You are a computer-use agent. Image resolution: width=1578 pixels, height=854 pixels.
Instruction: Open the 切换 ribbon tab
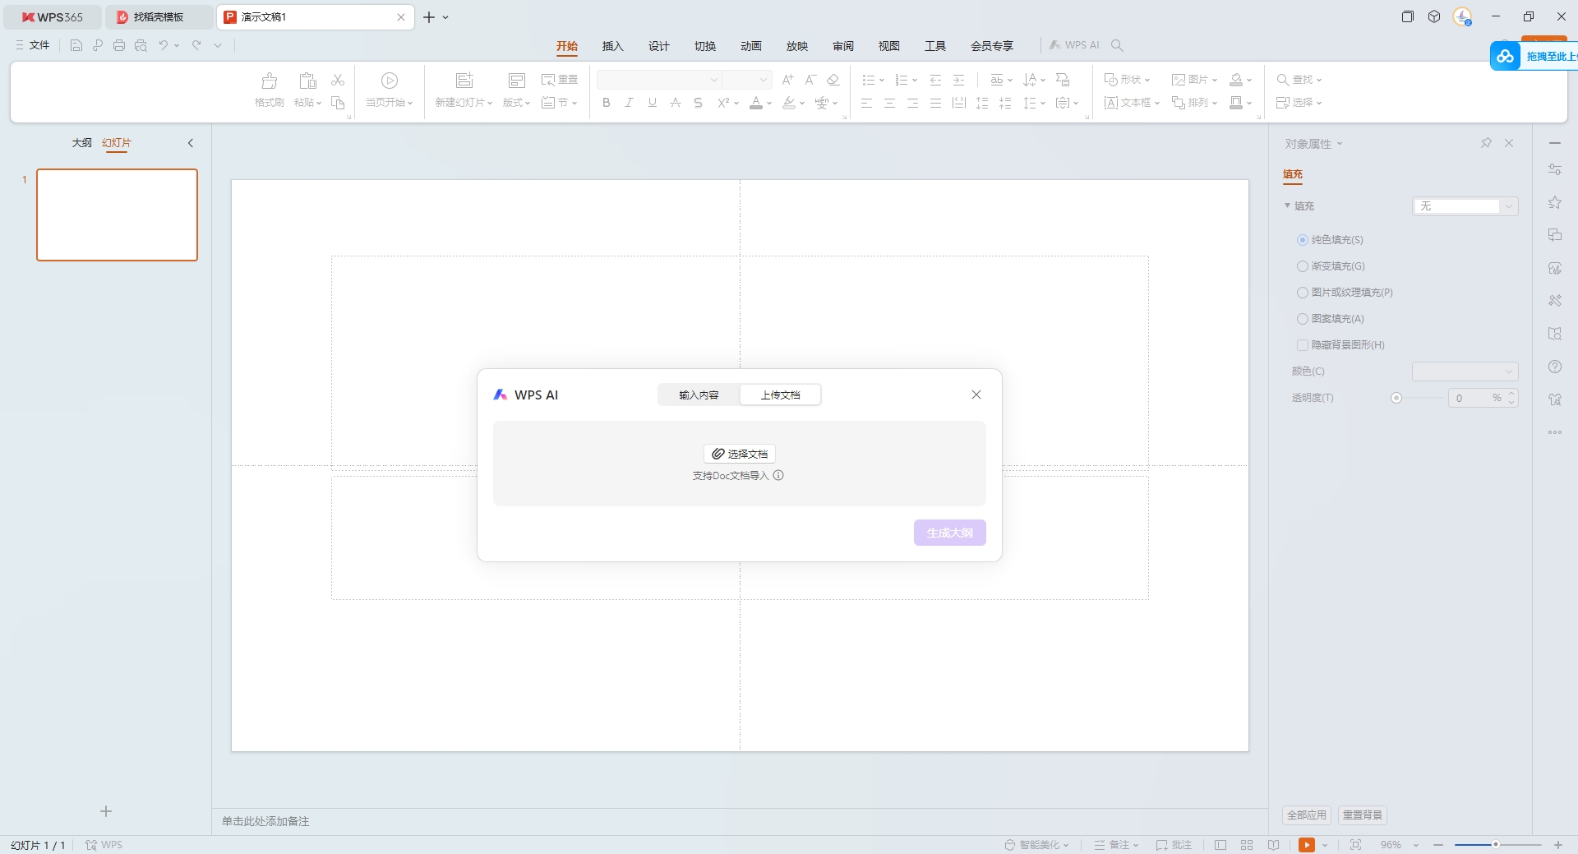705,46
